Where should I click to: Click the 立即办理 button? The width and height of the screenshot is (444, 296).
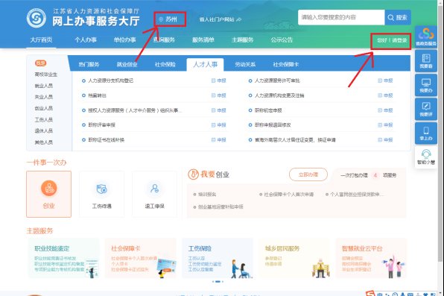308,174
